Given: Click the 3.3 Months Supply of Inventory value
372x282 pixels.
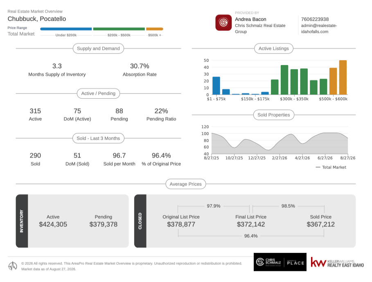Looking at the screenshot, I should click(x=57, y=66).
